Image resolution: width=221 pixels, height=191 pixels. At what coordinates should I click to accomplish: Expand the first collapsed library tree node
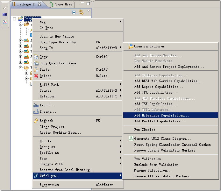(21, 41)
